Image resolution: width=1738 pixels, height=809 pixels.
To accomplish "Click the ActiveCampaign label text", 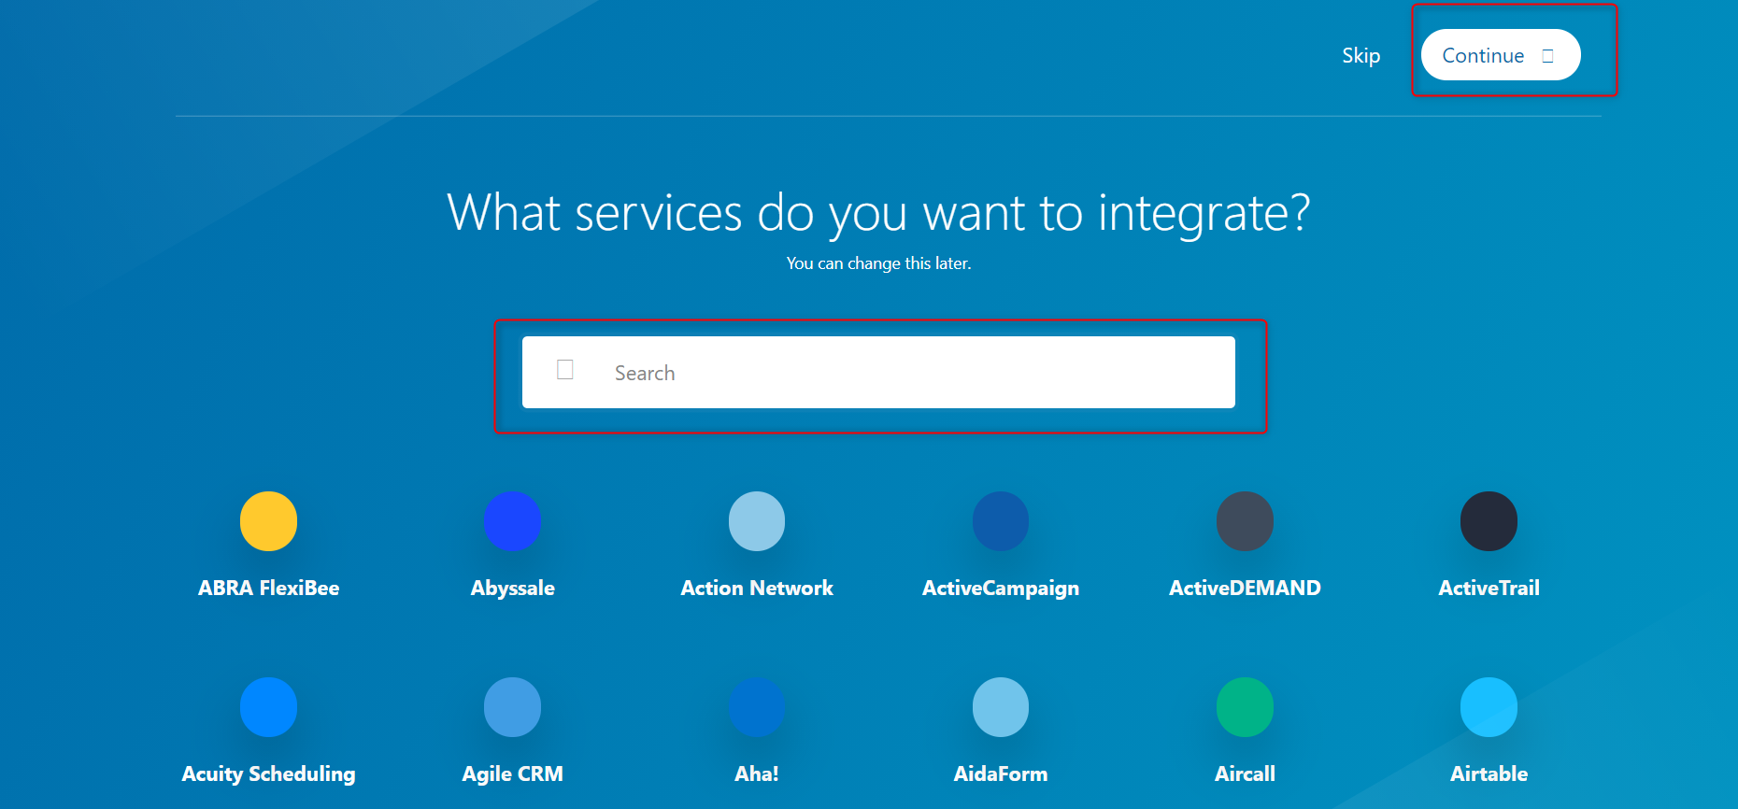I will [1001, 589].
